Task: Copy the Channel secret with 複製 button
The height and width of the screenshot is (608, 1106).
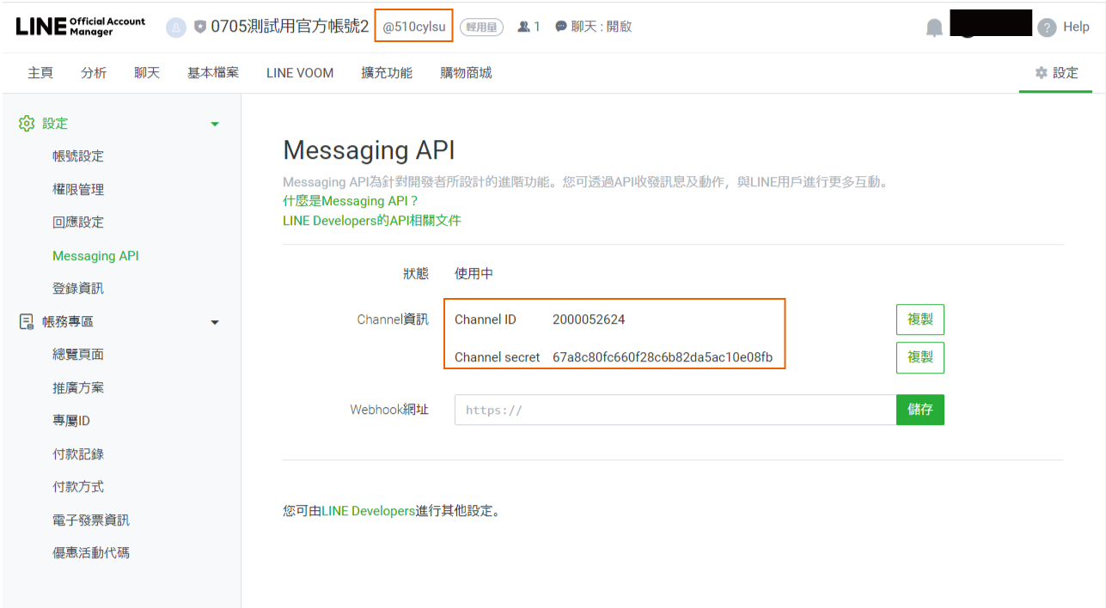Action: 920,357
